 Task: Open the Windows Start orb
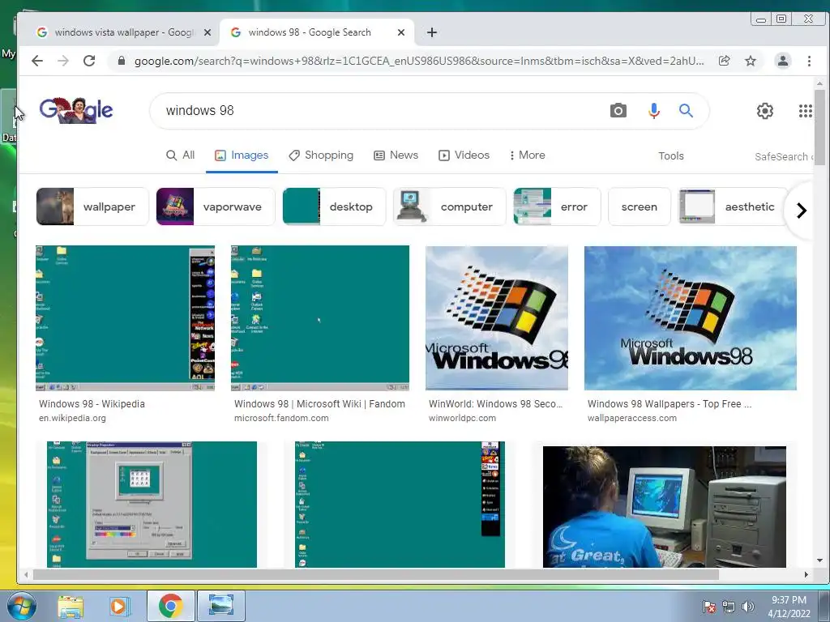point(21,606)
